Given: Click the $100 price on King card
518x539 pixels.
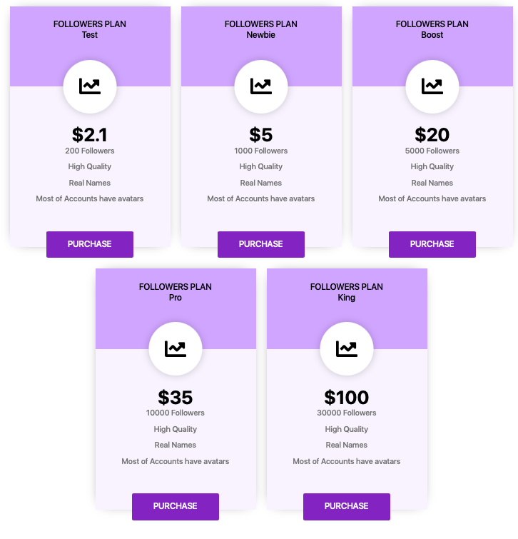Looking at the screenshot, I should pos(346,397).
